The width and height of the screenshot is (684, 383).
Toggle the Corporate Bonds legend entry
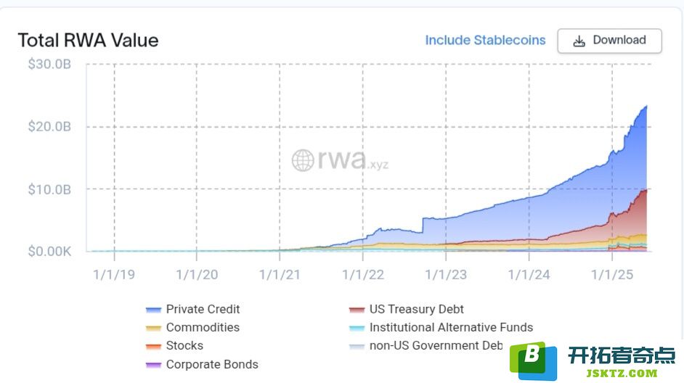(x=202, y=364)
